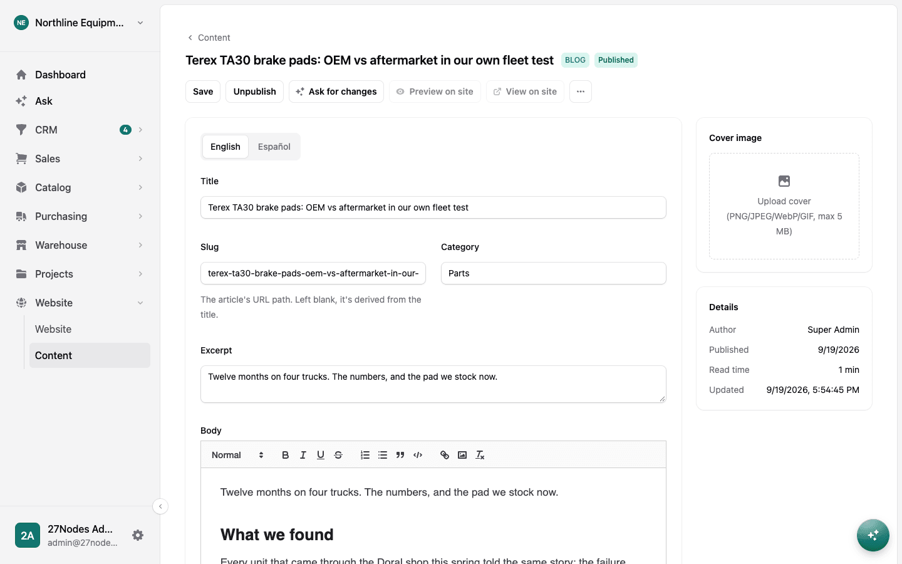Click the 2A user avatar
This screenshot has width=902, height=564.
[28, 535]
